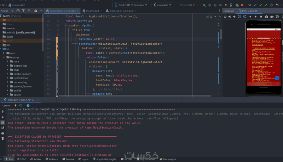Screen dimensions: 283x162
Task: Jump to next highlighted problem arrow in editor
Action: [220, 17]
